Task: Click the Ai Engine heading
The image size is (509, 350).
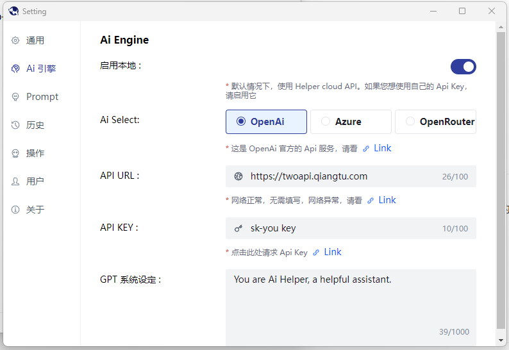Action: pos(124,40)
